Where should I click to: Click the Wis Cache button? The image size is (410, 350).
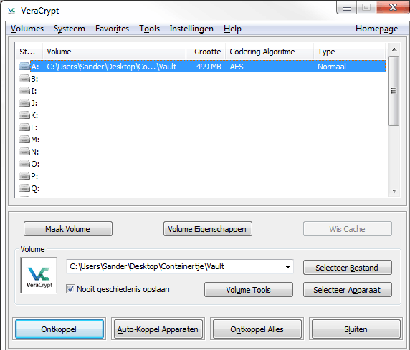348,229
